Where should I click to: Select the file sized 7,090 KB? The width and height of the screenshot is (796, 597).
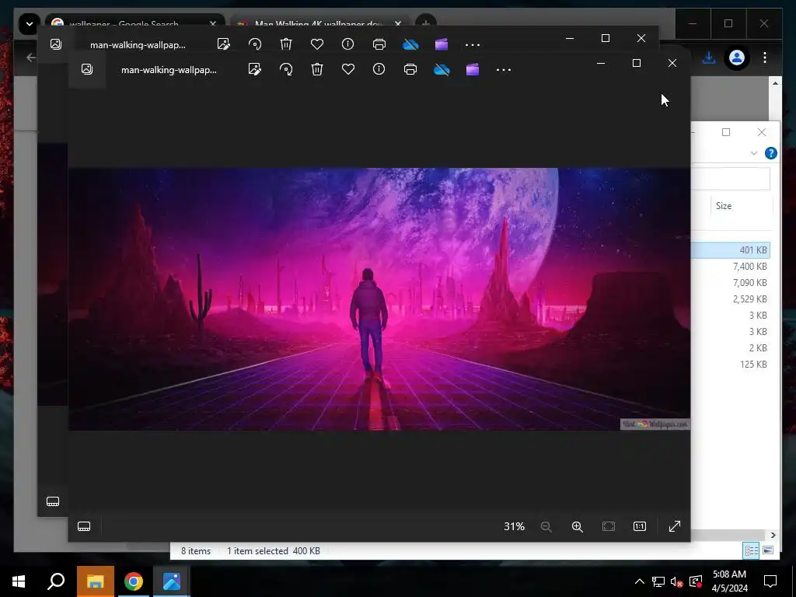[x=730, y=282]
